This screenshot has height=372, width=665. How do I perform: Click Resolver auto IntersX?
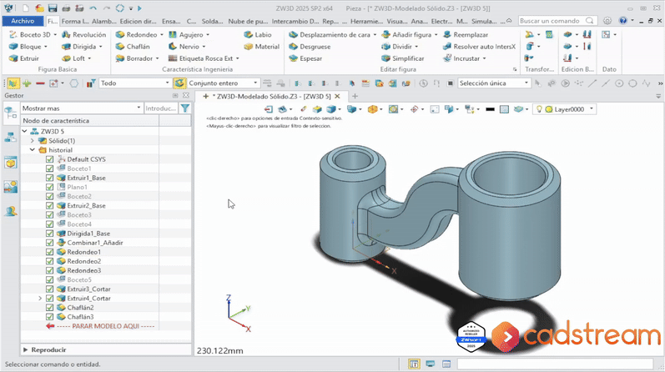[x=479, y=47]
